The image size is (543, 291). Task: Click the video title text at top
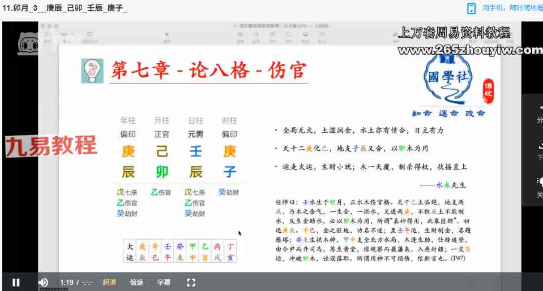click(x=65, y=8)
